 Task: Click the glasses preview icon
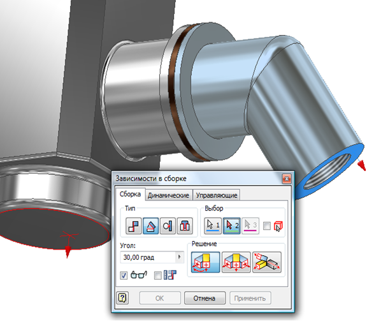click(139, 274)
